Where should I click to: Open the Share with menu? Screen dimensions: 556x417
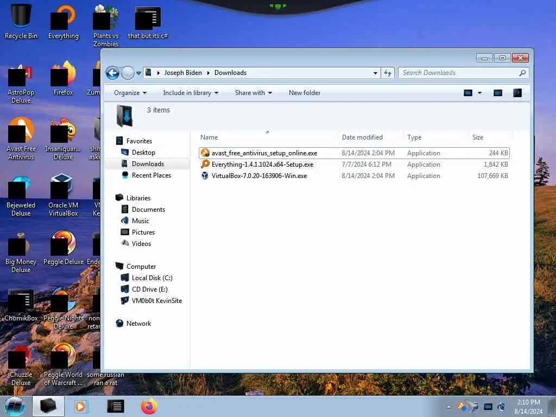(x=253, y=93)
